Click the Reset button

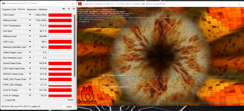[x=70, y=100]
